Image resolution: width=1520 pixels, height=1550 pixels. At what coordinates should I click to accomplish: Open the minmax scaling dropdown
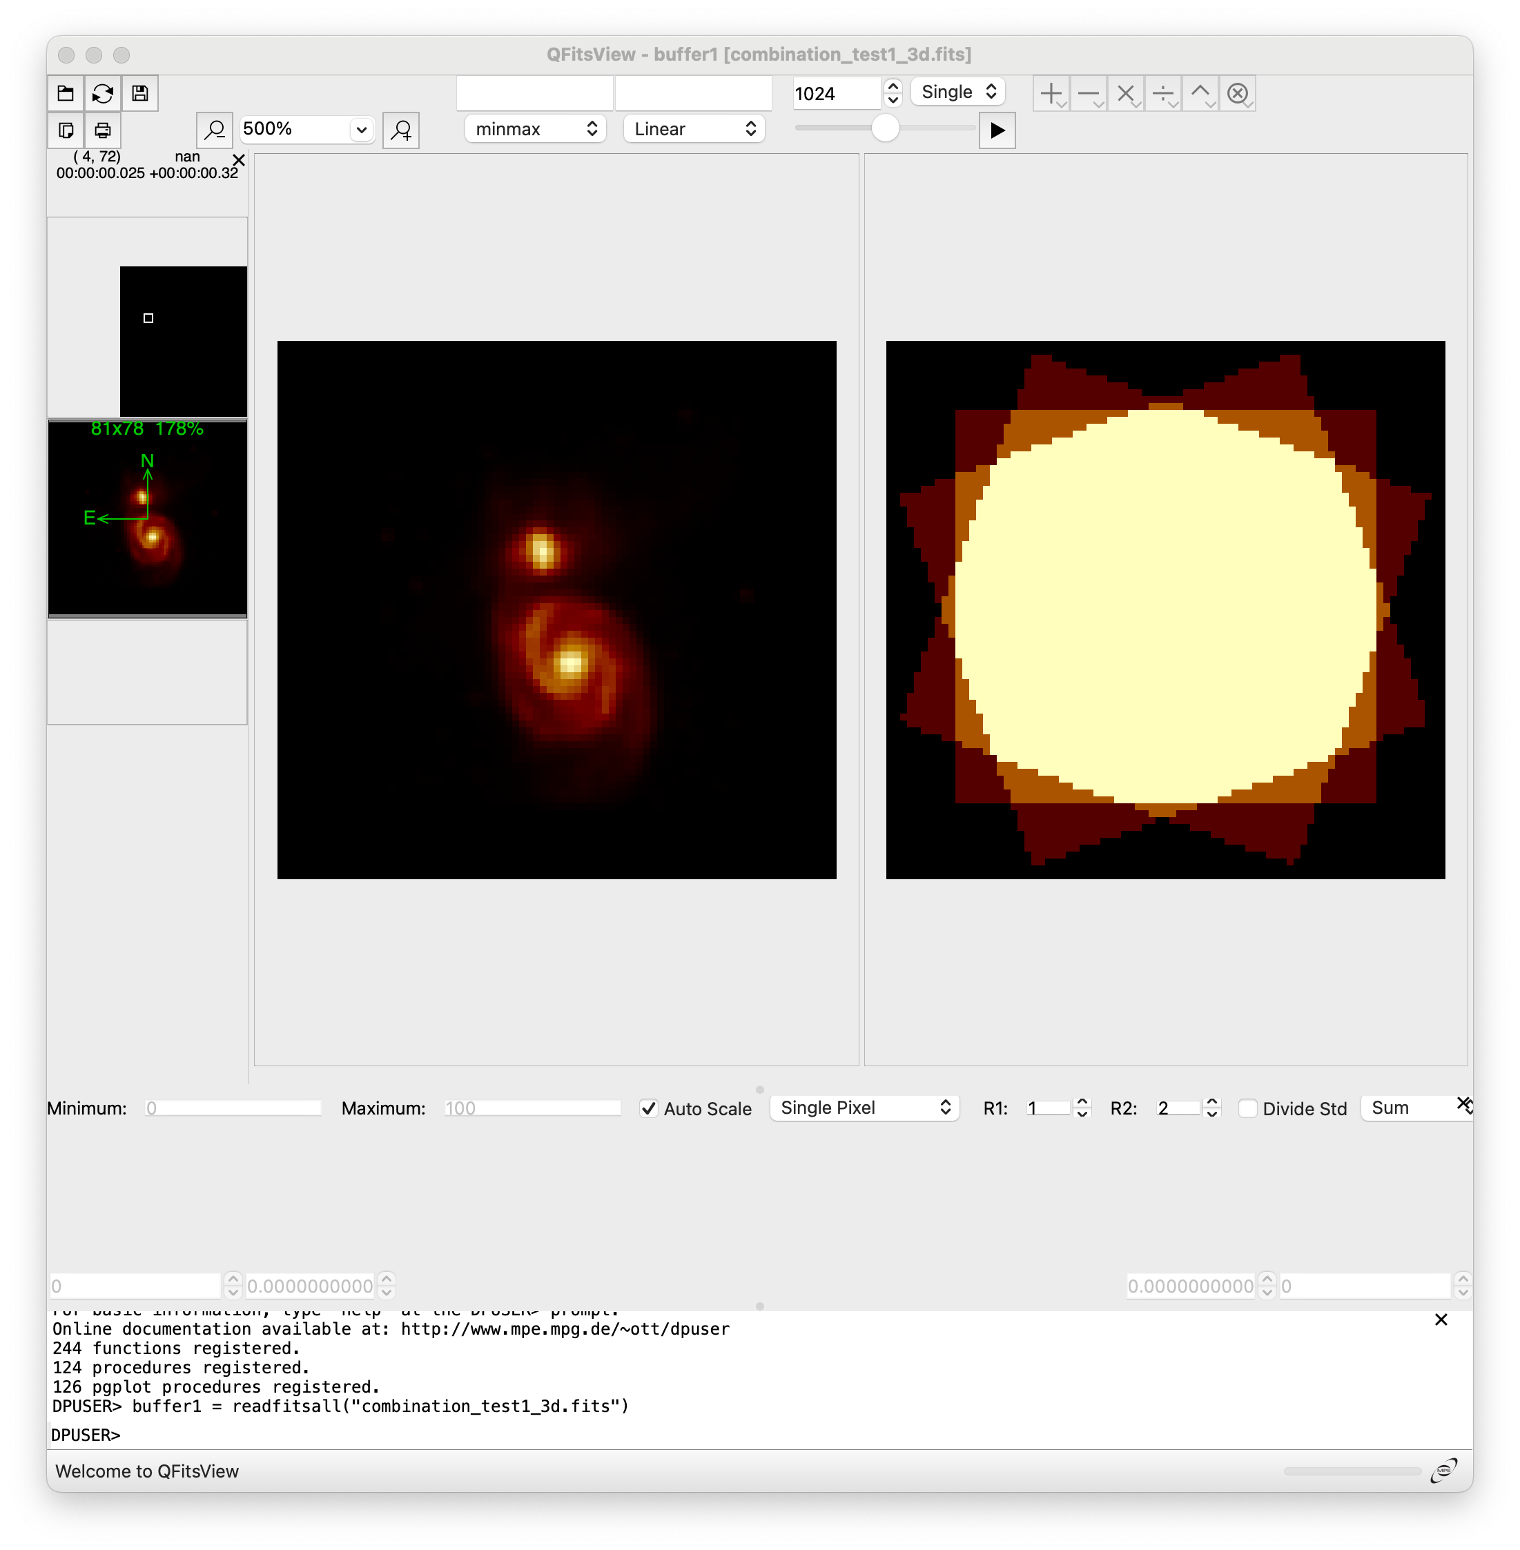click(x=535, y=129)
